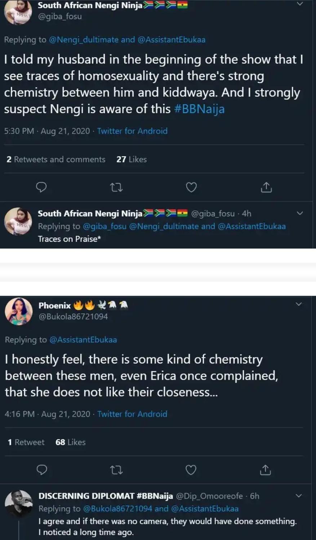Open more options on 'Traces on Praise' reply
Image resolution: width=316 pixels, height=540 pixels.
pyautogui.click(x=299, y=213)
